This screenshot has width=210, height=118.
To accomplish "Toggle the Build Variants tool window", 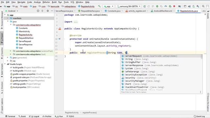I will (2, 70).
